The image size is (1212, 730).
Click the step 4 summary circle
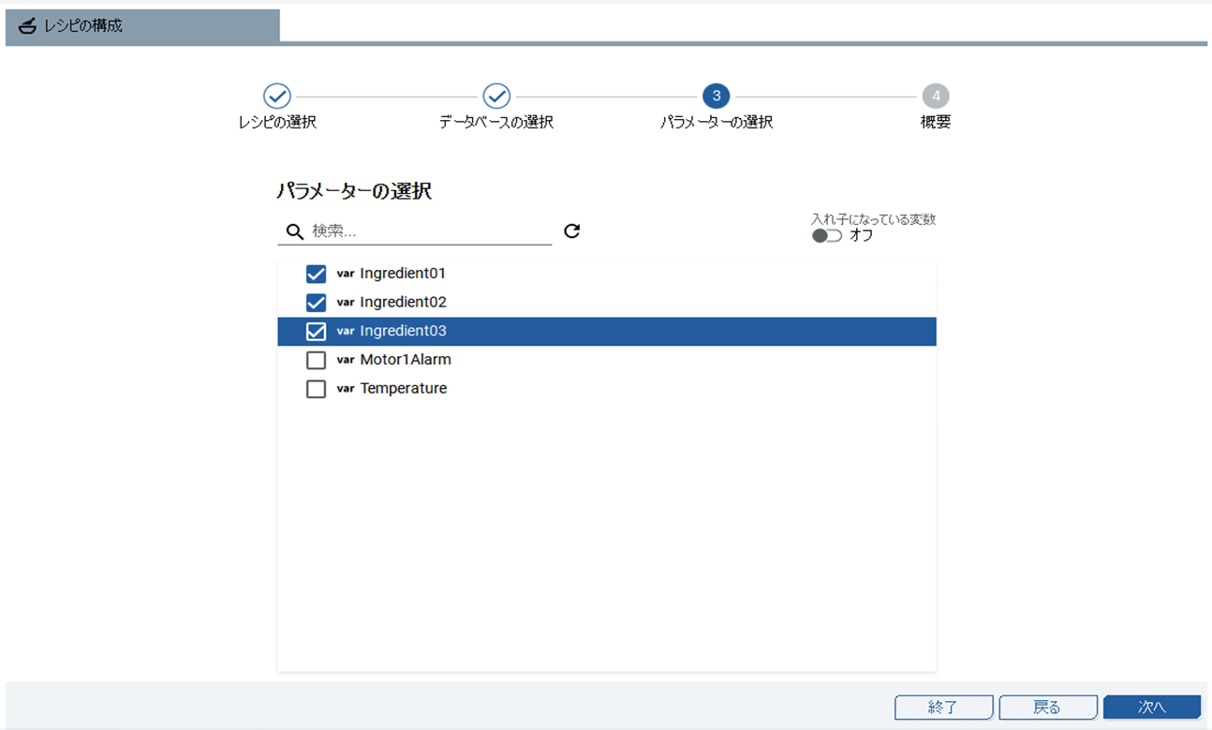[x=935, y=96]
